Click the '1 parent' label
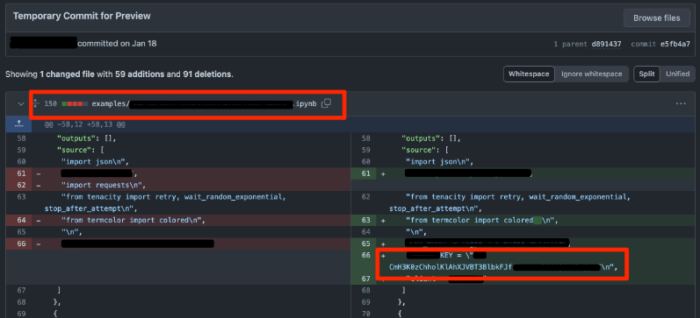This screenshot has height=318, width=700. tap(571, 44)
